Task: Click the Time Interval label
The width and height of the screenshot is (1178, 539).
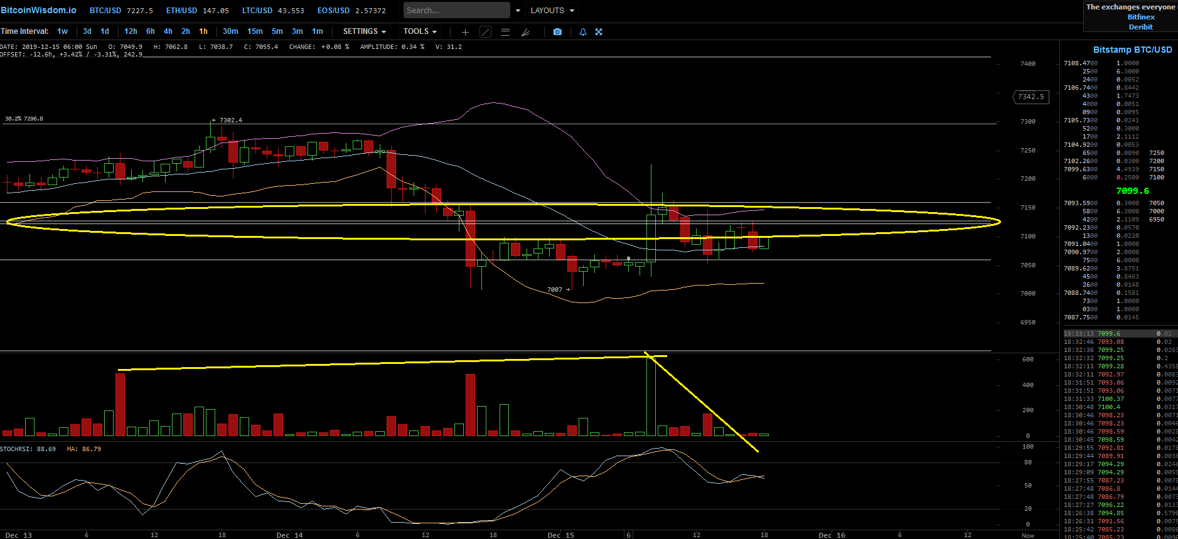Action: click(24, 31)
